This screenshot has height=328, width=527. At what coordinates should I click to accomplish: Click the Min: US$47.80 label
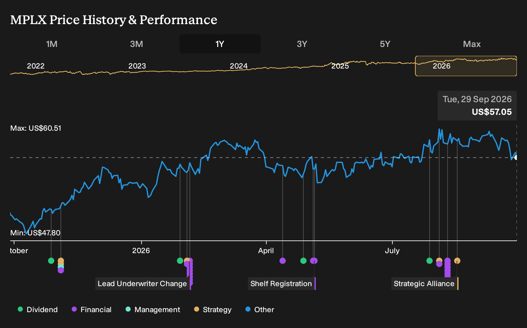point(35,233)
